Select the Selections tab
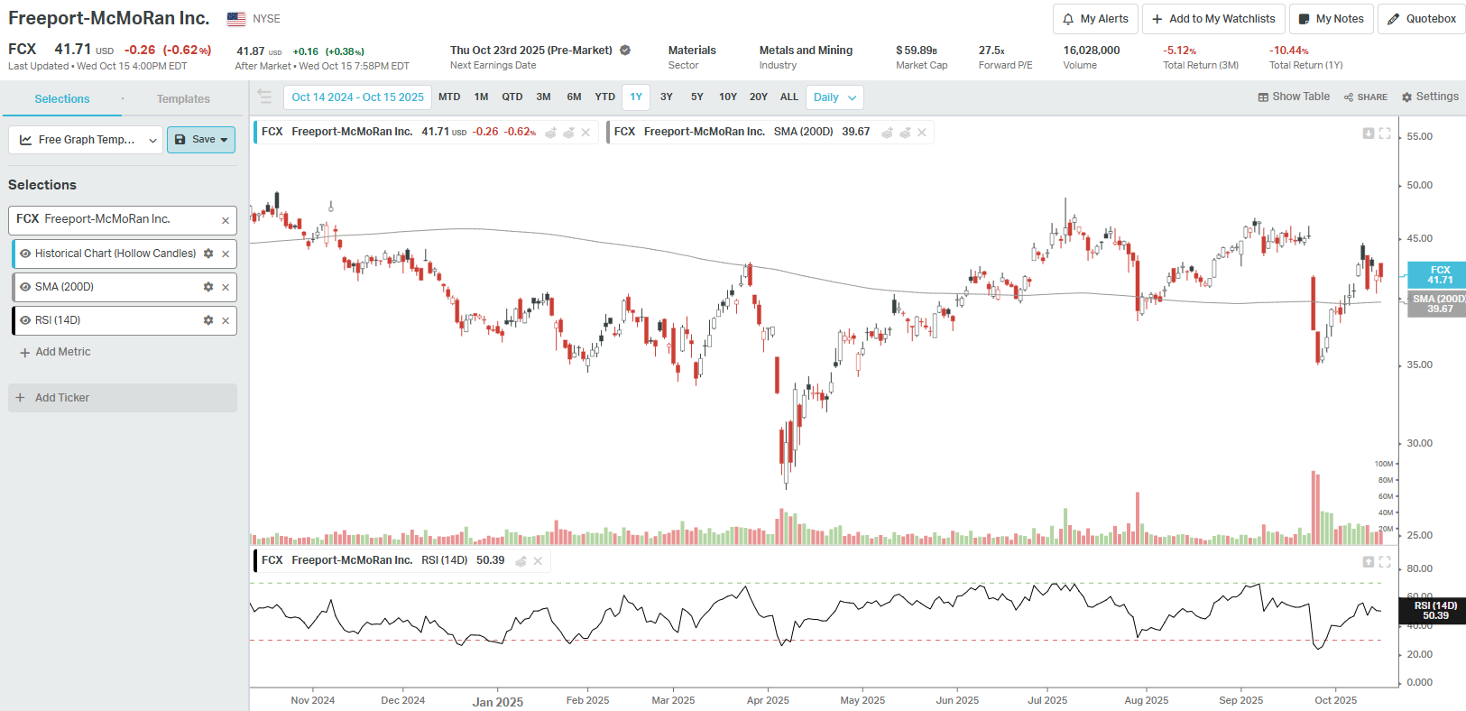Screen dimensions: 1466x711 pyautogui.click(x=62, y=99)
